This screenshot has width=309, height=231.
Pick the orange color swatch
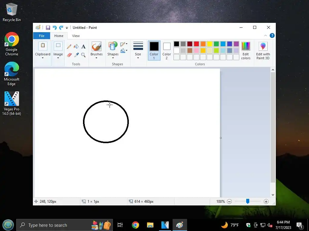[x=203, y=44]
